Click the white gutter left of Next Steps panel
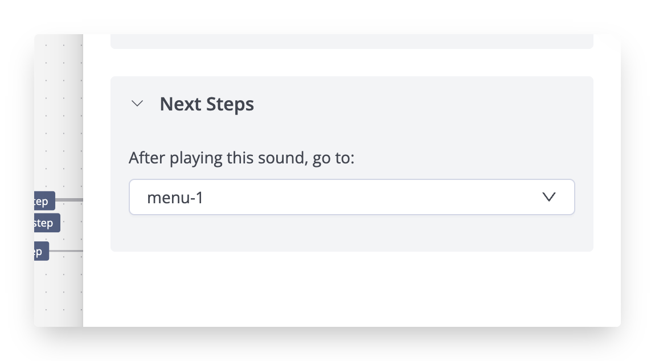The height and width of the screenshot is (361, 655). tap(97, 164)
